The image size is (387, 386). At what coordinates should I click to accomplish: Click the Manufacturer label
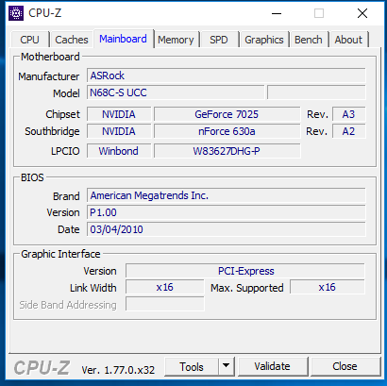[49, 76]
